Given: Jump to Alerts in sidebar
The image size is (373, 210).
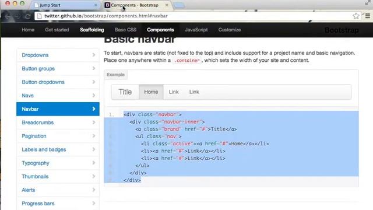Looking at the screenshot, I should (x=58, y=190).
